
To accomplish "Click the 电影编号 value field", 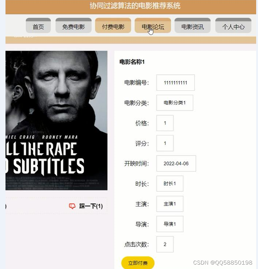I will coord(176,82).
